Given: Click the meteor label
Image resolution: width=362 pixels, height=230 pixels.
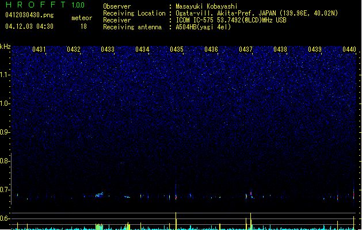Looking at the screenshot, I should [x=82, y=18].
